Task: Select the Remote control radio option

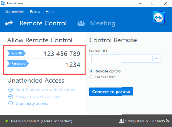Action: tap(91, 71)
